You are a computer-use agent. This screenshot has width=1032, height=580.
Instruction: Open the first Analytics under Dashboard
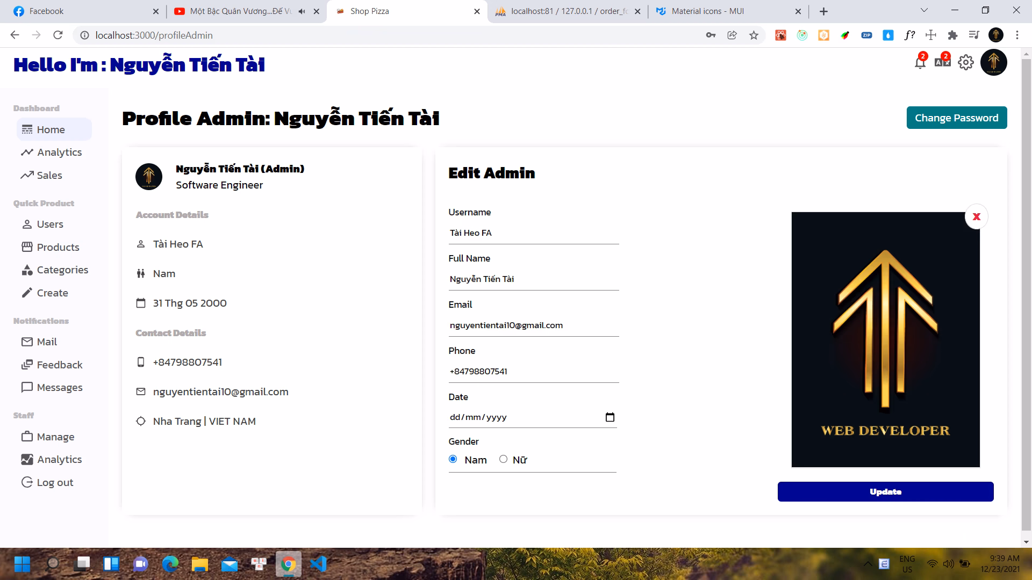pyautogui.click(x=54, y=153)
